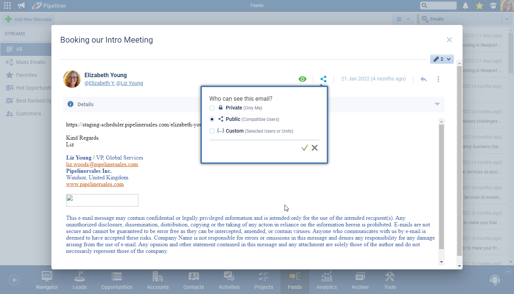
Task: Select Public (Compatible Users) radio option
Action: point(212,119)
